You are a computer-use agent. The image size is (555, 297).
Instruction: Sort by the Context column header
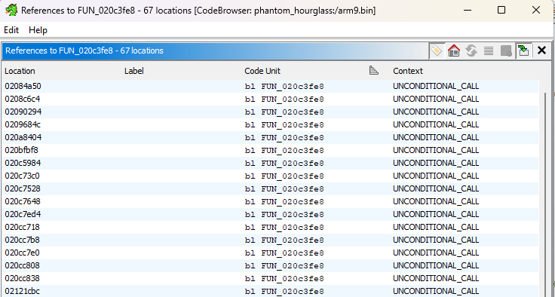click(408, 71)
